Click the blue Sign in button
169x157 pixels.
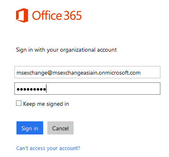pos(30,128)
